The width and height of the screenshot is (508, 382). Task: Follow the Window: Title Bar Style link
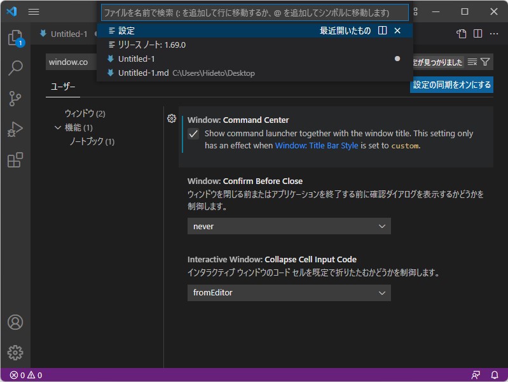317,145
